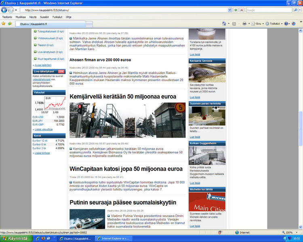This screenshot has height=242, width=303.
Task: Click the Add to Favorites icon
Action: pyautogui.click(x=9, y=24)
